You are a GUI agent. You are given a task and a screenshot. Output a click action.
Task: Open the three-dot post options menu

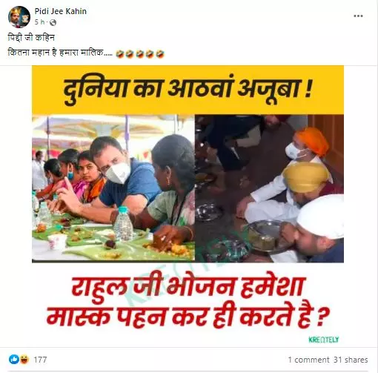(x=358, y=16)
